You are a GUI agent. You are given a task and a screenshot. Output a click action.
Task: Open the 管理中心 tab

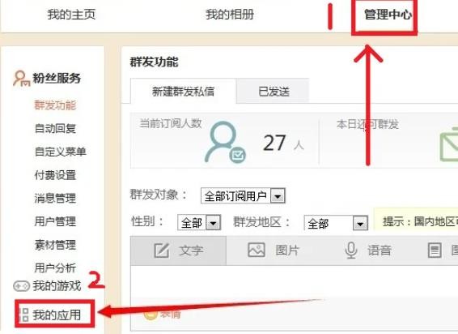(388, 15)
